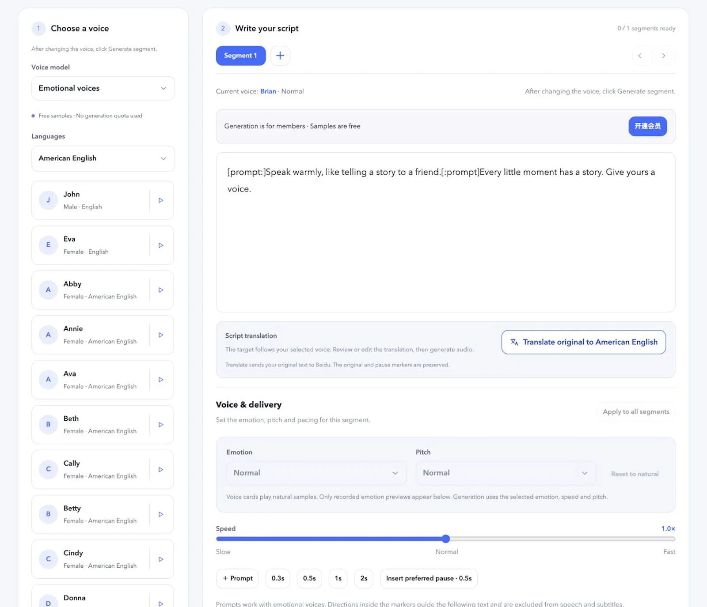Click Reset to natural
The width and height of the screenshot is (707, 607).
(x=635, y=474)
